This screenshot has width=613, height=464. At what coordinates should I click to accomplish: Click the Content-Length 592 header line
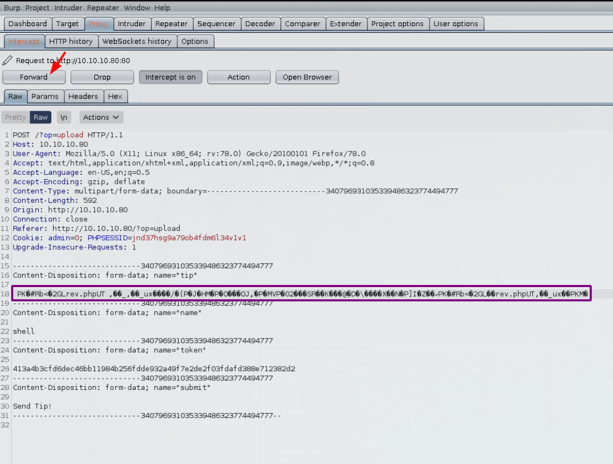[55, 201]
